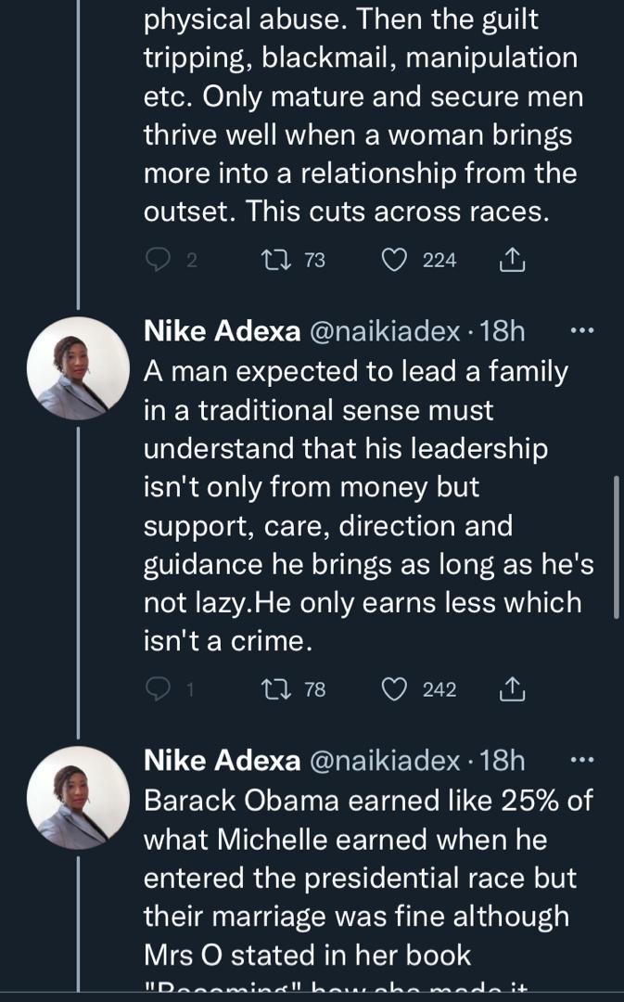Image resolution: width=624 pixels, height=1002 pixels.
Task: Click the vertical scrollbar on the right edge
Action: pyautogui.click(x=618, y=547)
